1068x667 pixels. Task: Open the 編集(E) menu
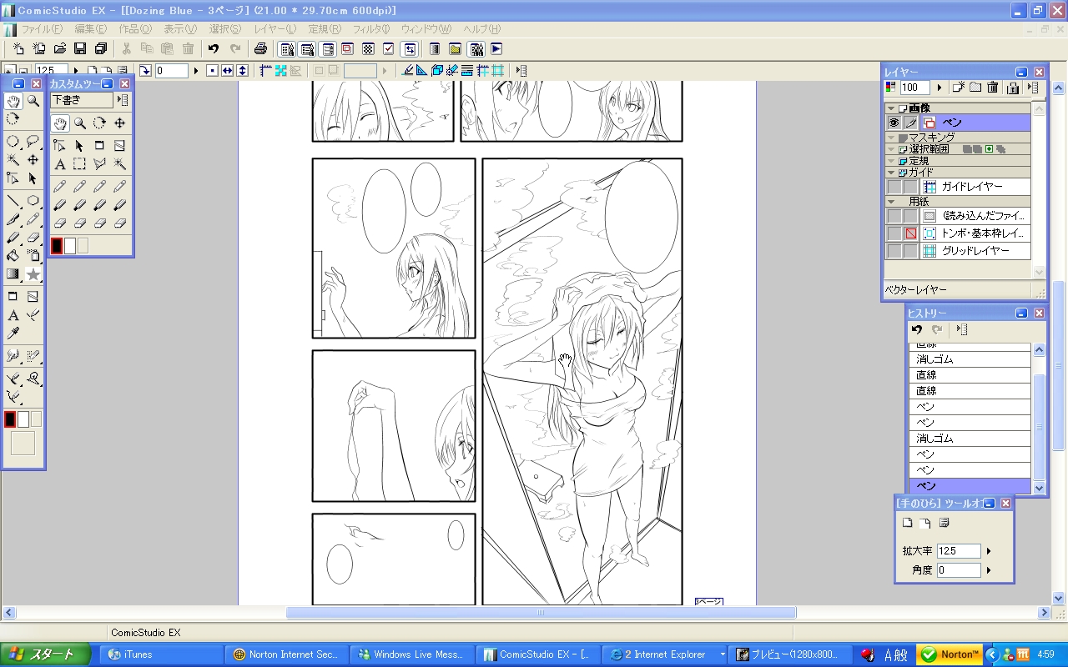click(x=91, y=29)
